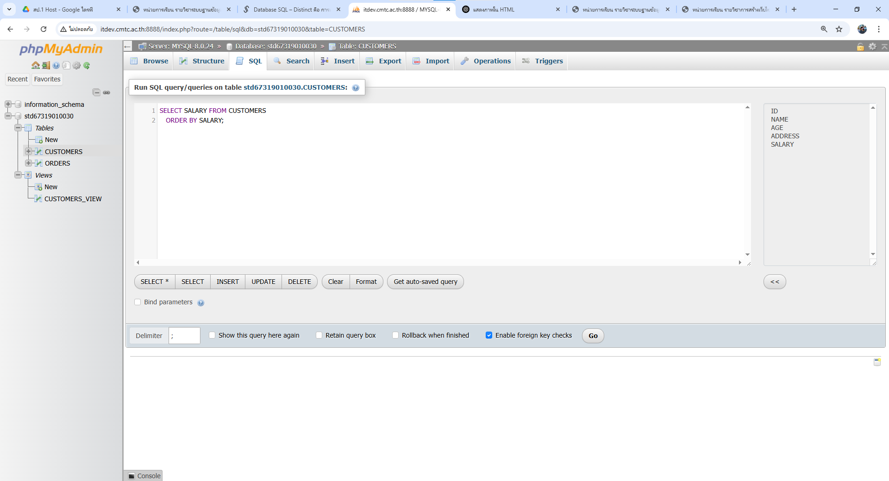Expand the information_schema database node
Screen dimensions: 889x481
coord(8,105)
